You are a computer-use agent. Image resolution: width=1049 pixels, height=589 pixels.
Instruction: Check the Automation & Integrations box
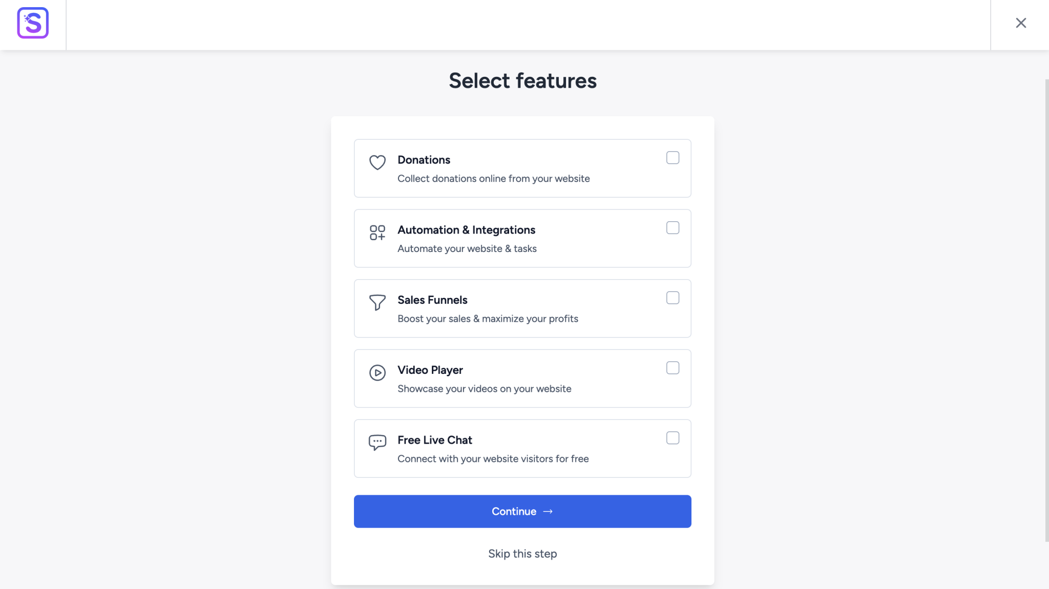pyautogui.click(x=673, y=227)
